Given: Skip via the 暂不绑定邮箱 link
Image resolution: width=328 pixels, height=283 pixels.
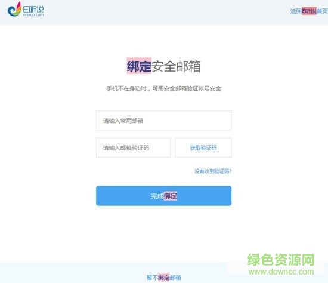Looking at the screenshot, I should [164, 278].
